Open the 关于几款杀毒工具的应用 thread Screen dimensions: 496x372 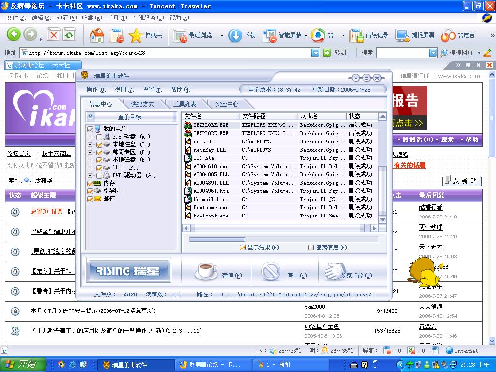click(97, 331)
